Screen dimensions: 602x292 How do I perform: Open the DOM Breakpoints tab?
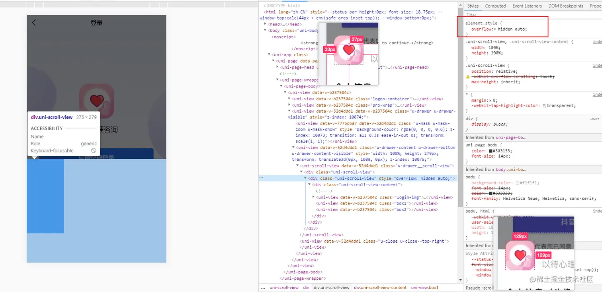pyautogui.click(x=566, y=6)
